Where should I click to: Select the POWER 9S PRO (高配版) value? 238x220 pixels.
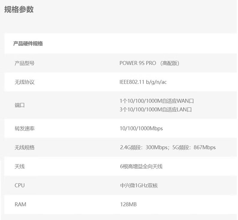click(149, 63)
